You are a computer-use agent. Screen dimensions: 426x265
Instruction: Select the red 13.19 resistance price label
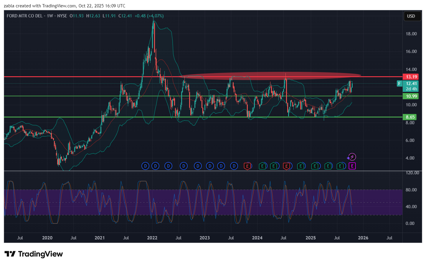coord(411,77)
